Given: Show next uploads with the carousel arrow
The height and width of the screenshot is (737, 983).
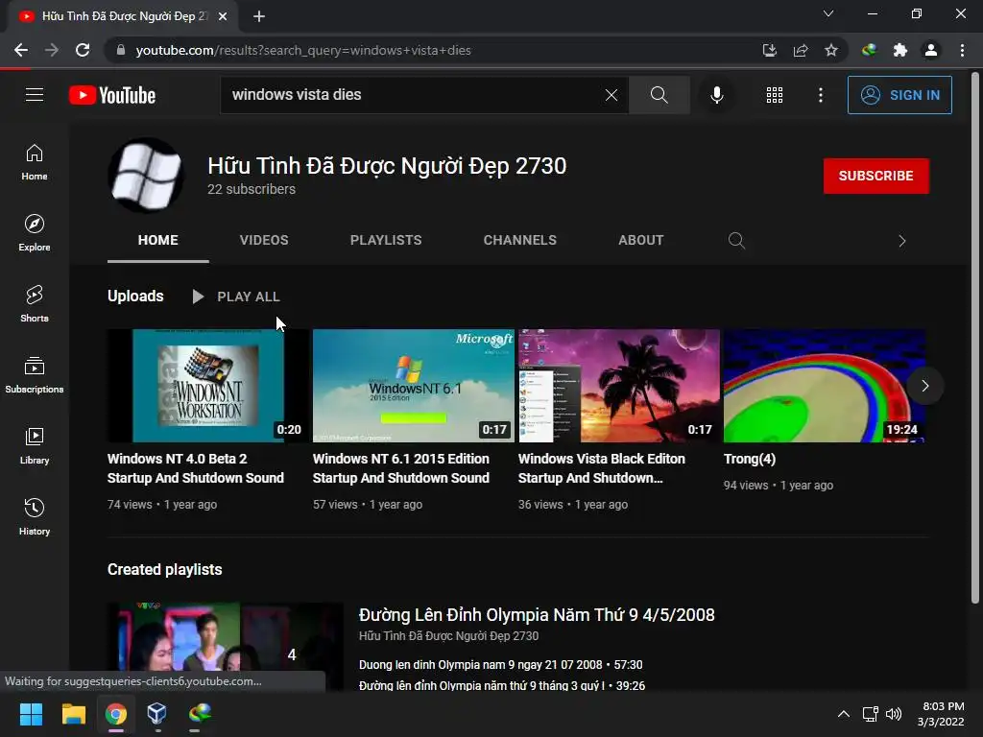Looking at the screenshot, I should (x=924, y=386).
